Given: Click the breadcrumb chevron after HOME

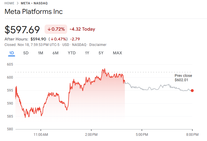Looking at the screenshot, I should tap(18, 3).
